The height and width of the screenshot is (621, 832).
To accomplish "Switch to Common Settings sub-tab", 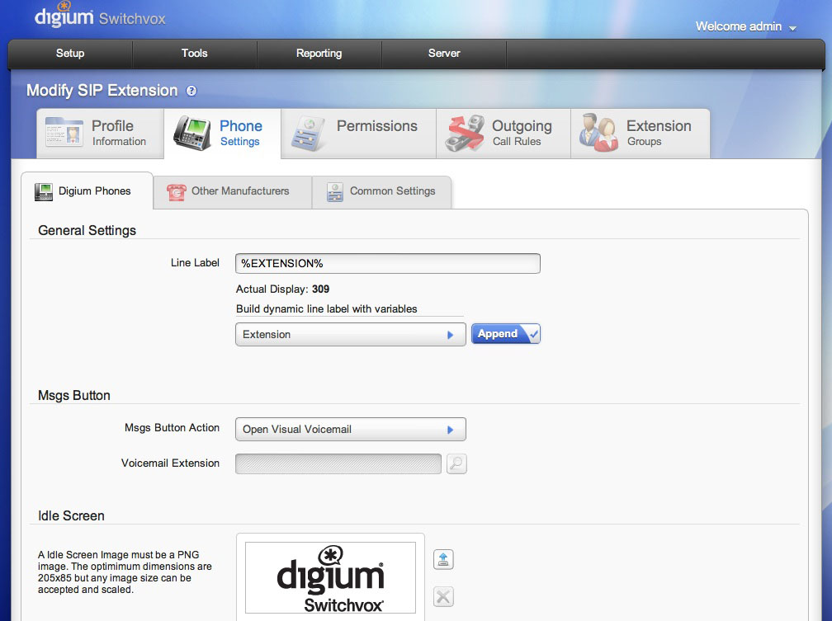I will pos(382,191).
